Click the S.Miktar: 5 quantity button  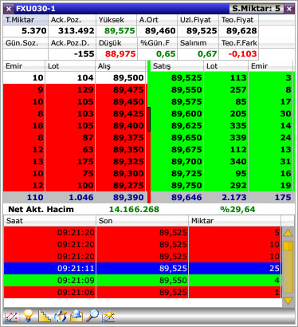pyautogui.click(x=257, y=9)
